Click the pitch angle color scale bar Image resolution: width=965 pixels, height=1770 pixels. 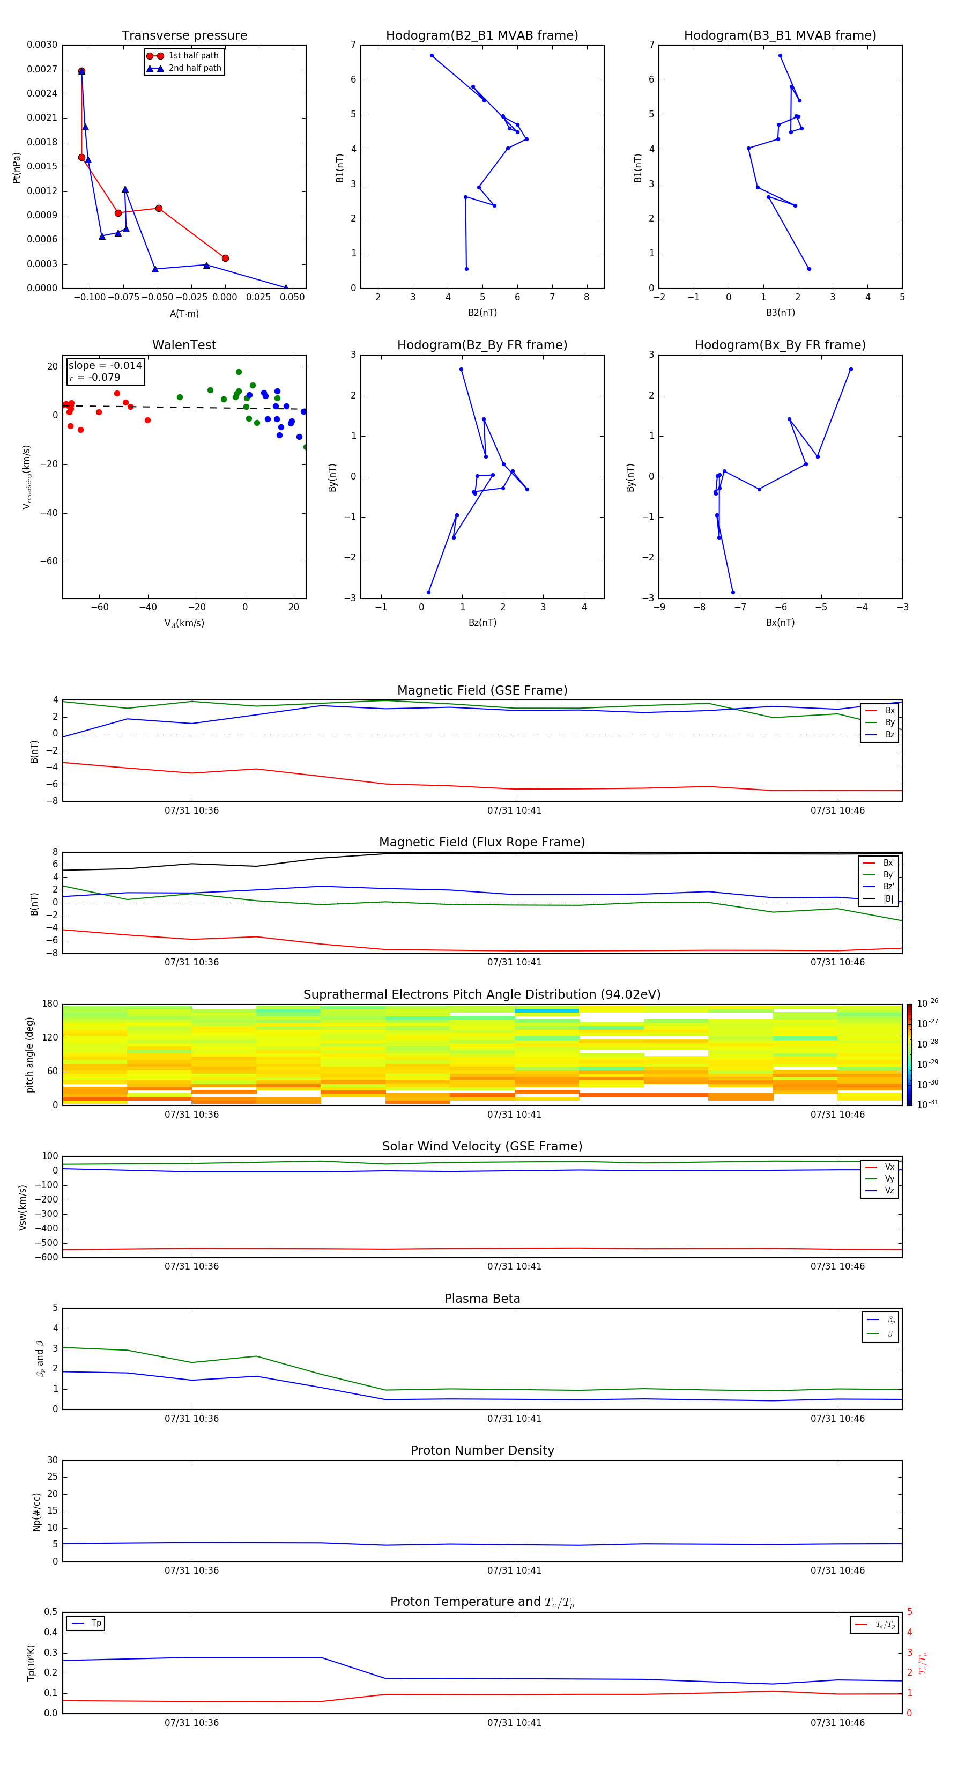(909, 1054)
